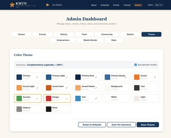This screenshot has width=171, height=138.
Task: Pick the dark Text color swatch
Action: coord(137,88)
